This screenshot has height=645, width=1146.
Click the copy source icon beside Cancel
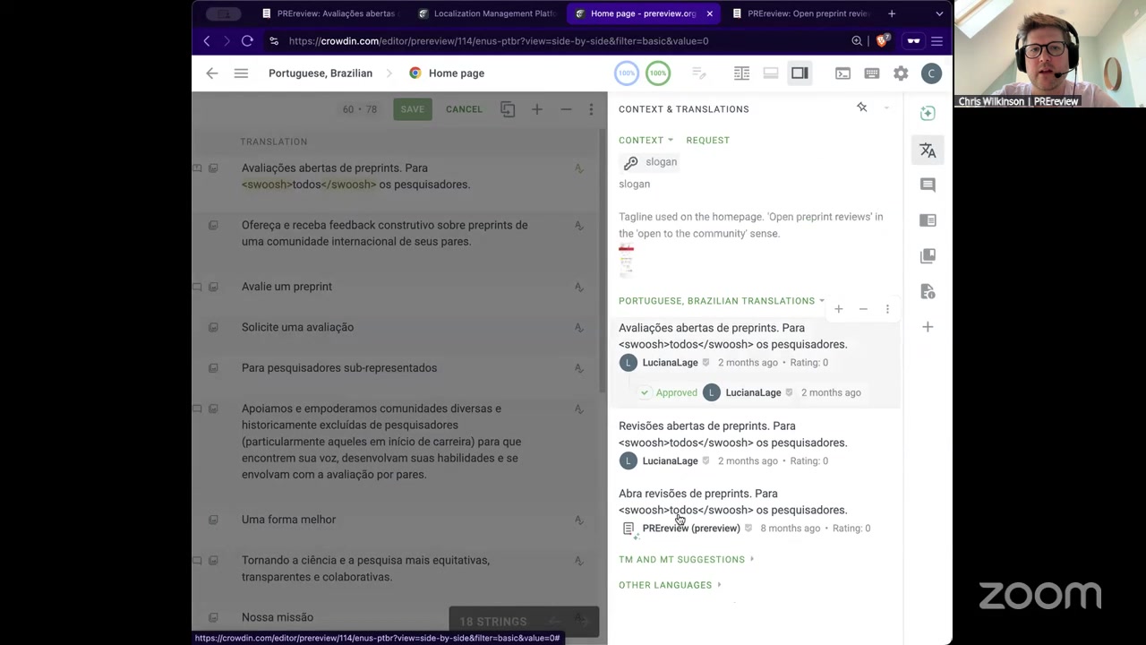point(508,109)
